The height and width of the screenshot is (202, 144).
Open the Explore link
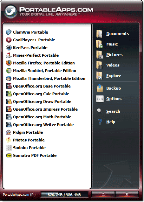click(x=114, y=76)
